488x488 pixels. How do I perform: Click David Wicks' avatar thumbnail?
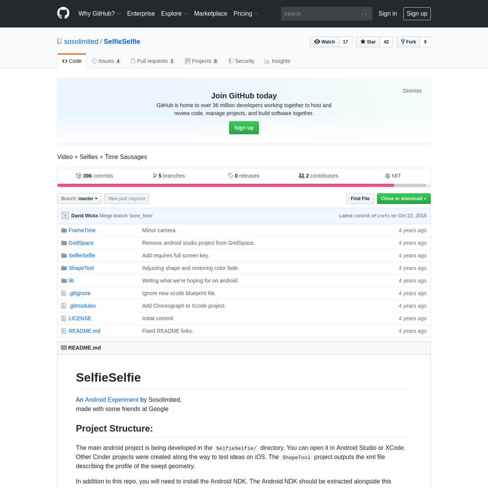tap(65, 215)
